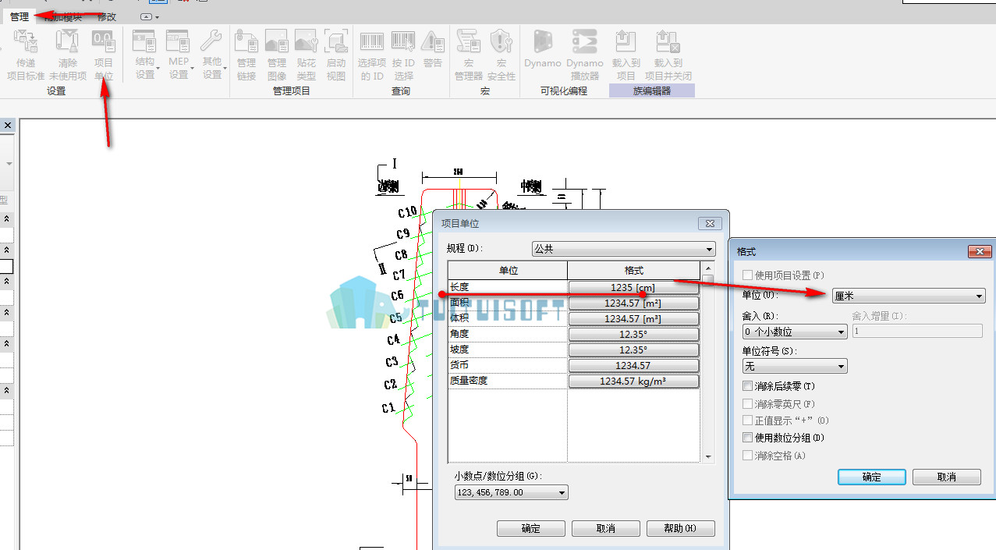Toggle 消除零英尺 checkbox
The image size is (996, 550).
pos(748,404)
